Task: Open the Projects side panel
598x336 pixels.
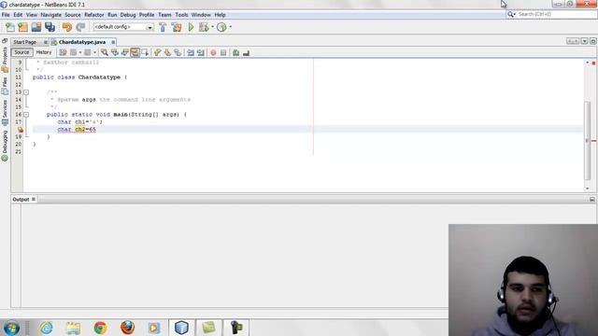Action: pos(5,60)
